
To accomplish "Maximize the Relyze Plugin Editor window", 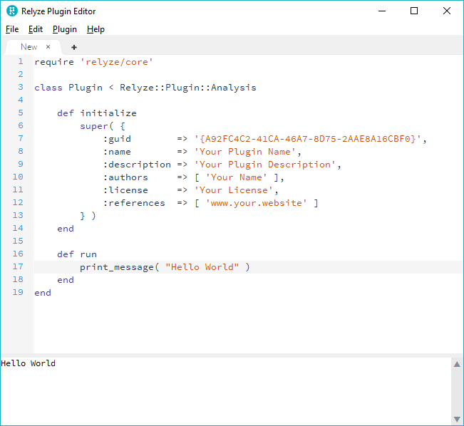I will [x=414, y=11].
